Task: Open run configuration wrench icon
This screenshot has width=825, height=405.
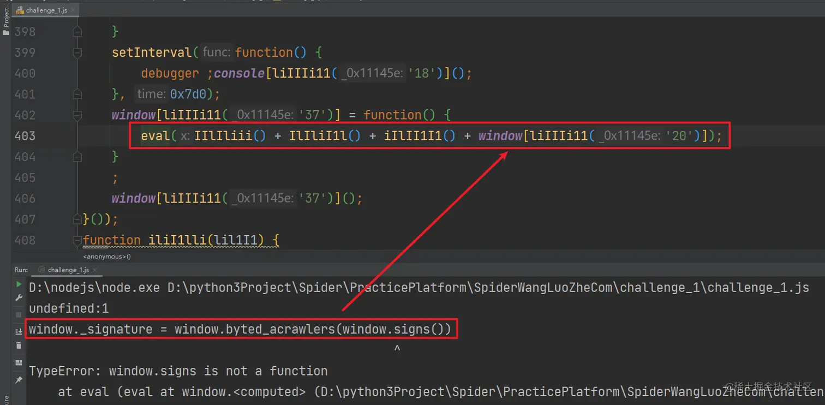Action: tap(19, 298)
